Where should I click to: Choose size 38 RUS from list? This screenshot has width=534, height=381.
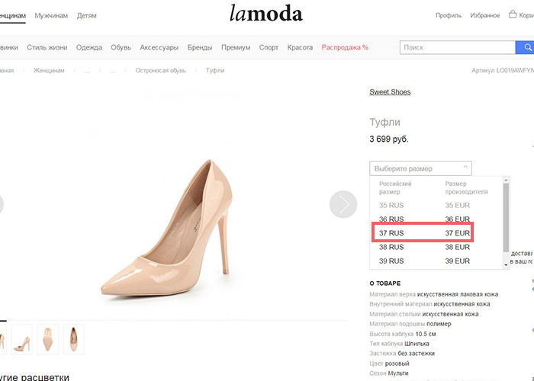tap(423, 247)
